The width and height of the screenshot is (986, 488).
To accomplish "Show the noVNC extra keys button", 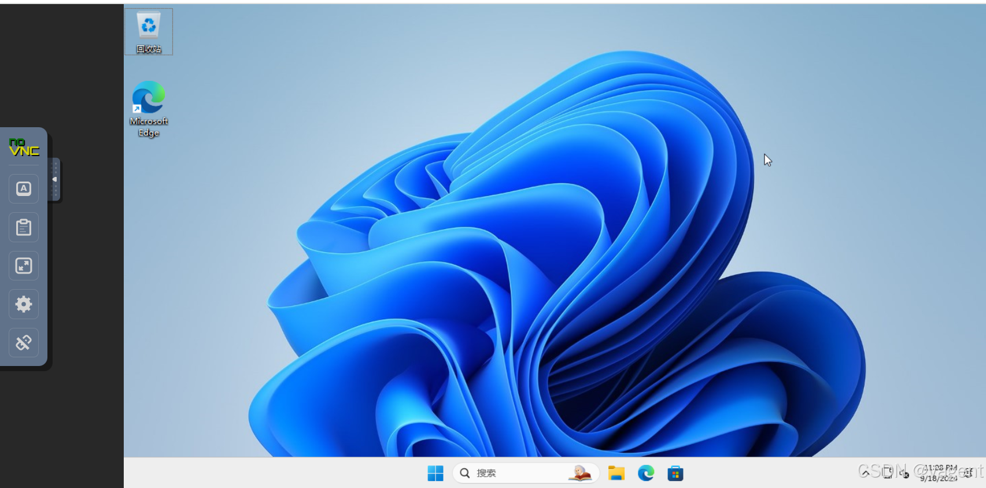I will [x=24, y=188].
